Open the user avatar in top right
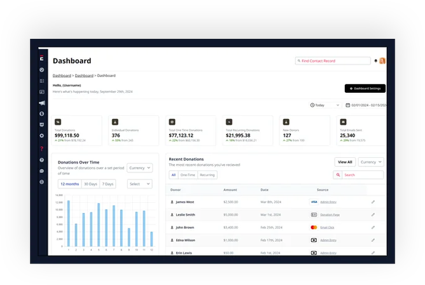The height and width of the screenshot is (285, 425). click(x=382, y=61)
